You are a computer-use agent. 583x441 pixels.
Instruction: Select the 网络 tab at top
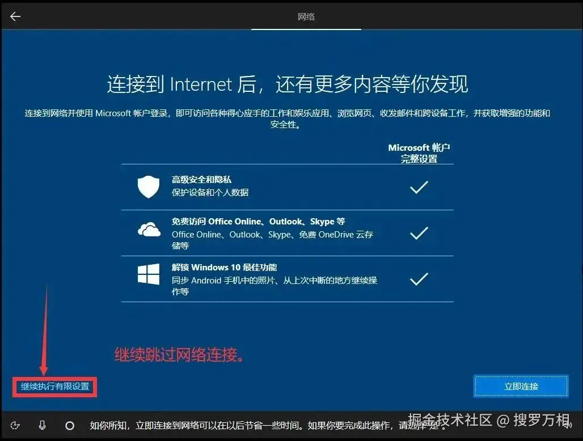(x=306, y=16)
